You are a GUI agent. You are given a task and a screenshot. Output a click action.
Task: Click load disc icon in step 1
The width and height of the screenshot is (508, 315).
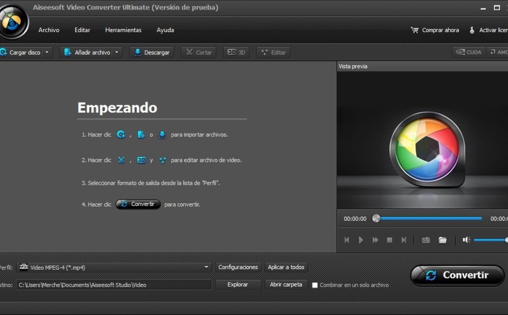coord(121,135)
